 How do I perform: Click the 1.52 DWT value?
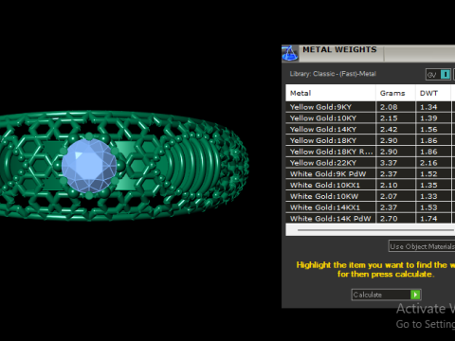[428, 174]
